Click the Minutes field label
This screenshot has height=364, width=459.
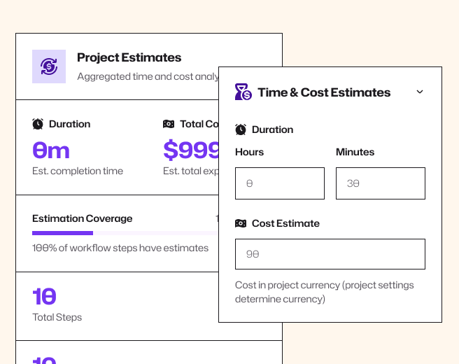tap(355, 152)
